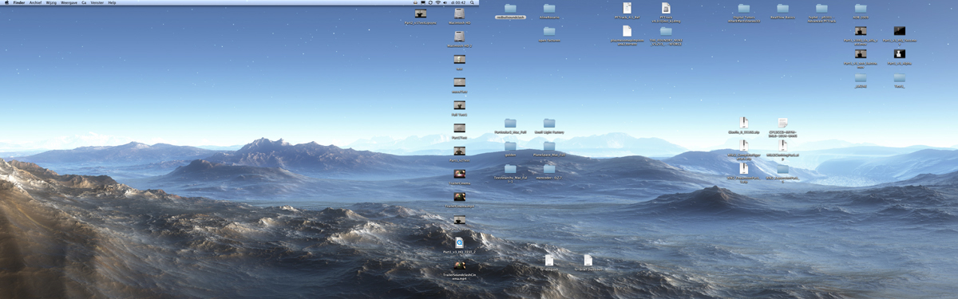Open the Help menu
This screenshot has width=958, height=299.
(112, 2)
